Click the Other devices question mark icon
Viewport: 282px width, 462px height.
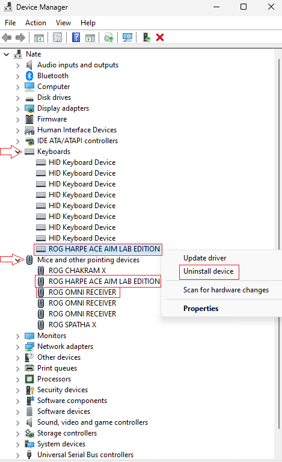click(x=29, y=357)
